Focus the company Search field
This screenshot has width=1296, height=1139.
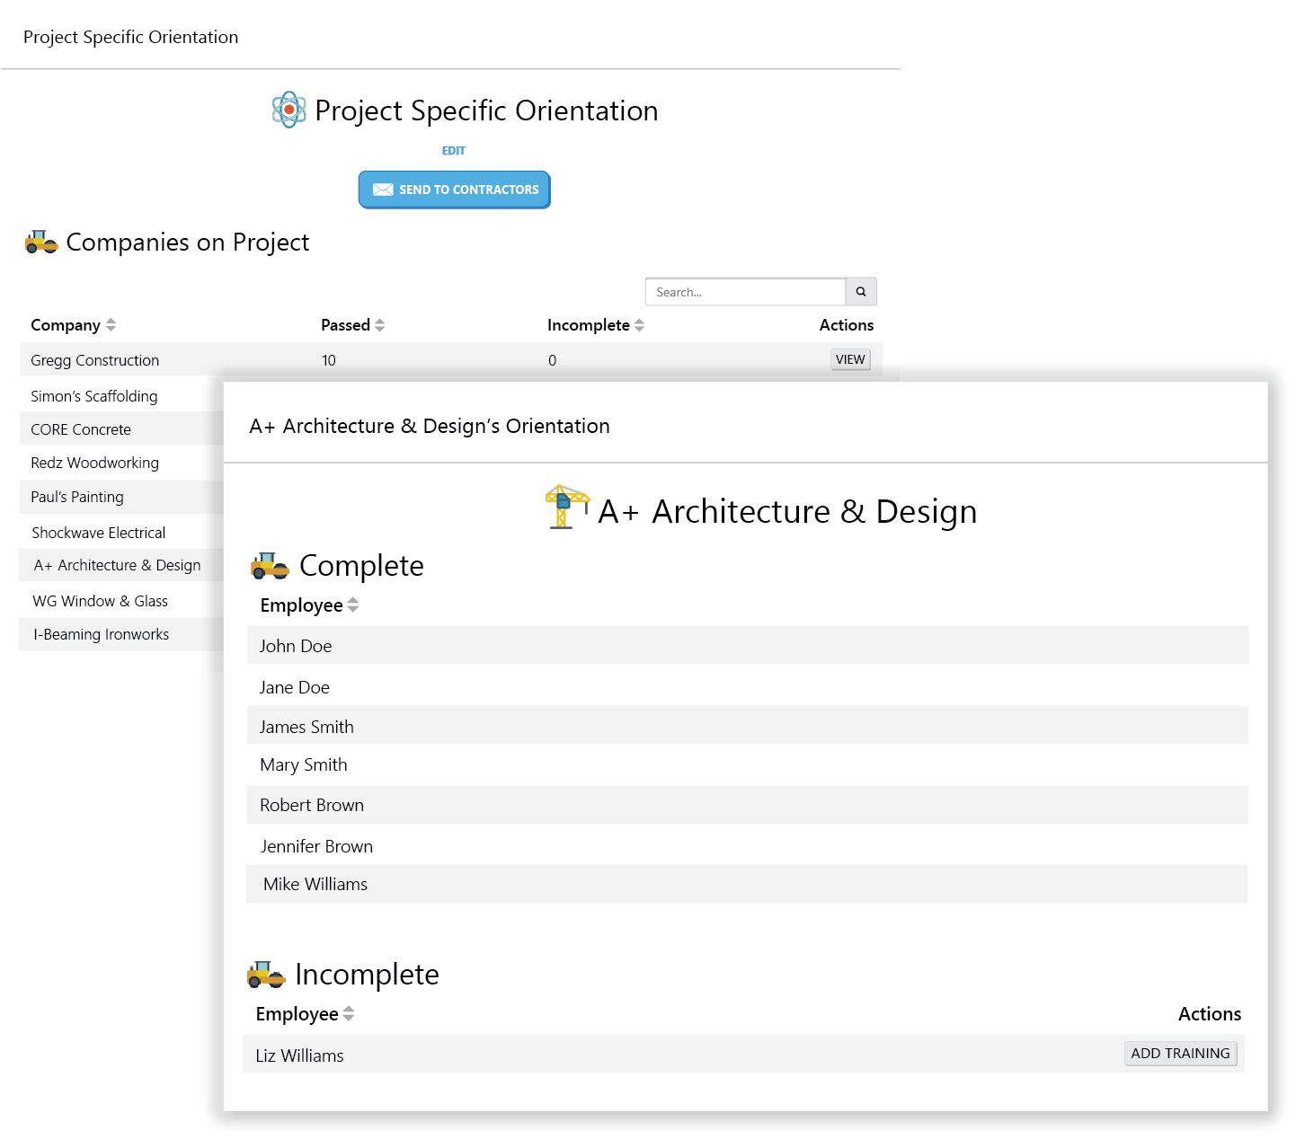745,292
